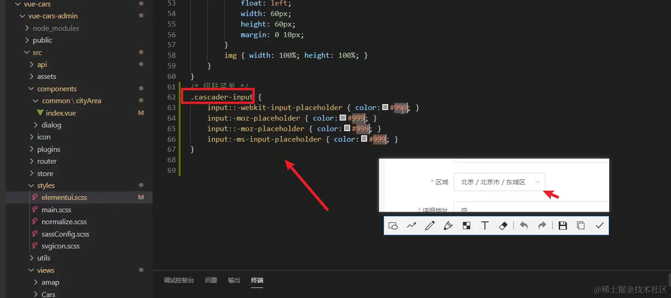Screen dimensions: 671x298
Task: Expand the dialog folder
Action: [x=36, y=125]
